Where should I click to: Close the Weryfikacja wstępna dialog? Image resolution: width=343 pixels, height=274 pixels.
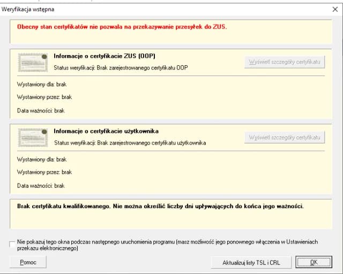tap(335, 9)
